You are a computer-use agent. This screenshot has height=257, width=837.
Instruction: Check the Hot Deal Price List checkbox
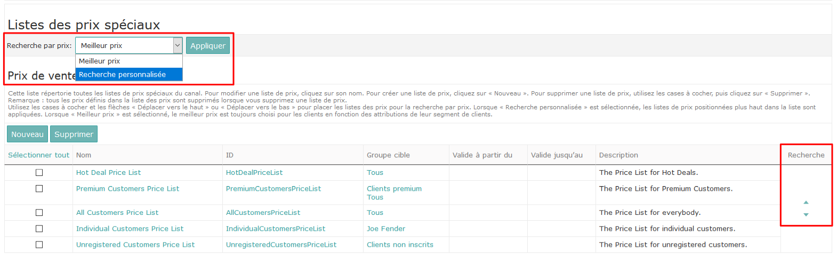[39, 173]
